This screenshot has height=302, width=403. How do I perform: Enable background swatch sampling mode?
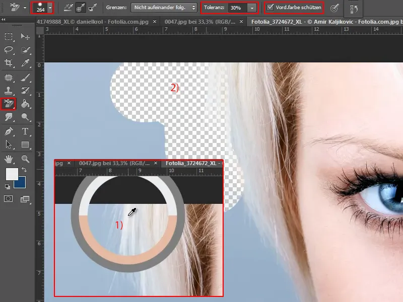click(x=92, y=8)
